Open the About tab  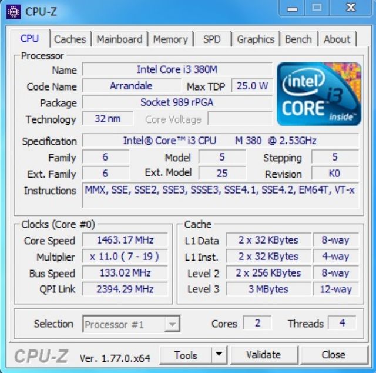337,39
